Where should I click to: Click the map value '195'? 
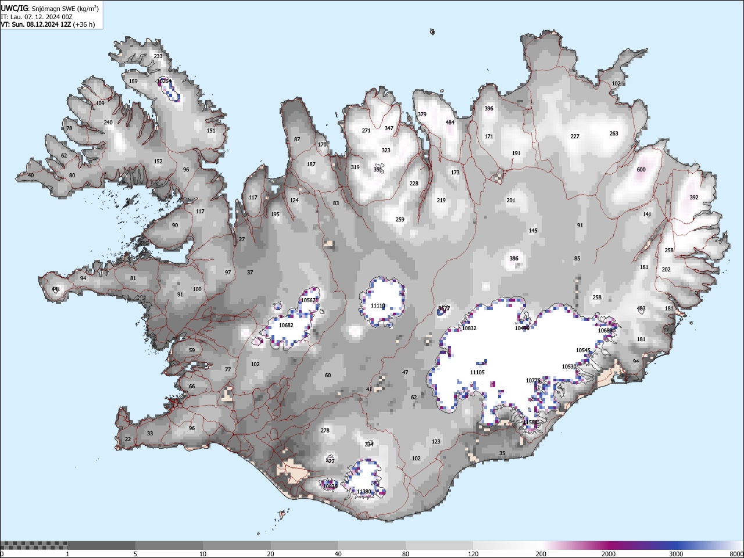(x=275, y=214)
